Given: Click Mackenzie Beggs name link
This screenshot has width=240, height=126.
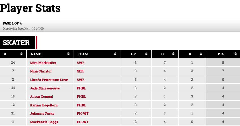Looking at the screenshot, I should tap(44, 122).
